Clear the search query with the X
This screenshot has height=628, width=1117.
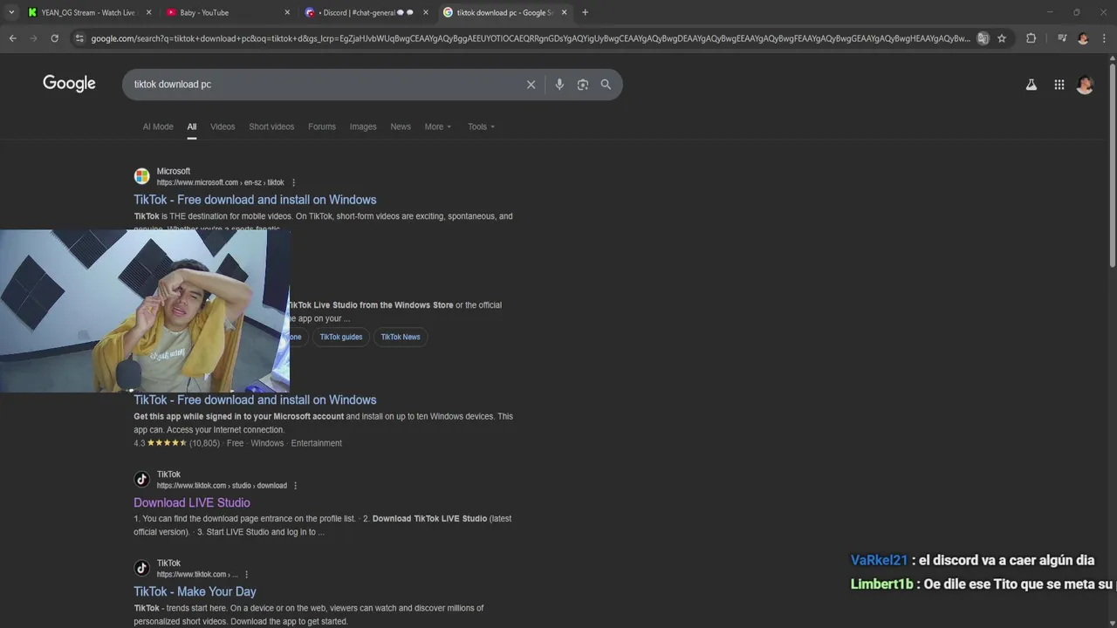click(x=531, y=85)
